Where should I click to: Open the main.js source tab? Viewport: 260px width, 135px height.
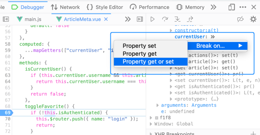pyautogui.click(x=29, y=19)
